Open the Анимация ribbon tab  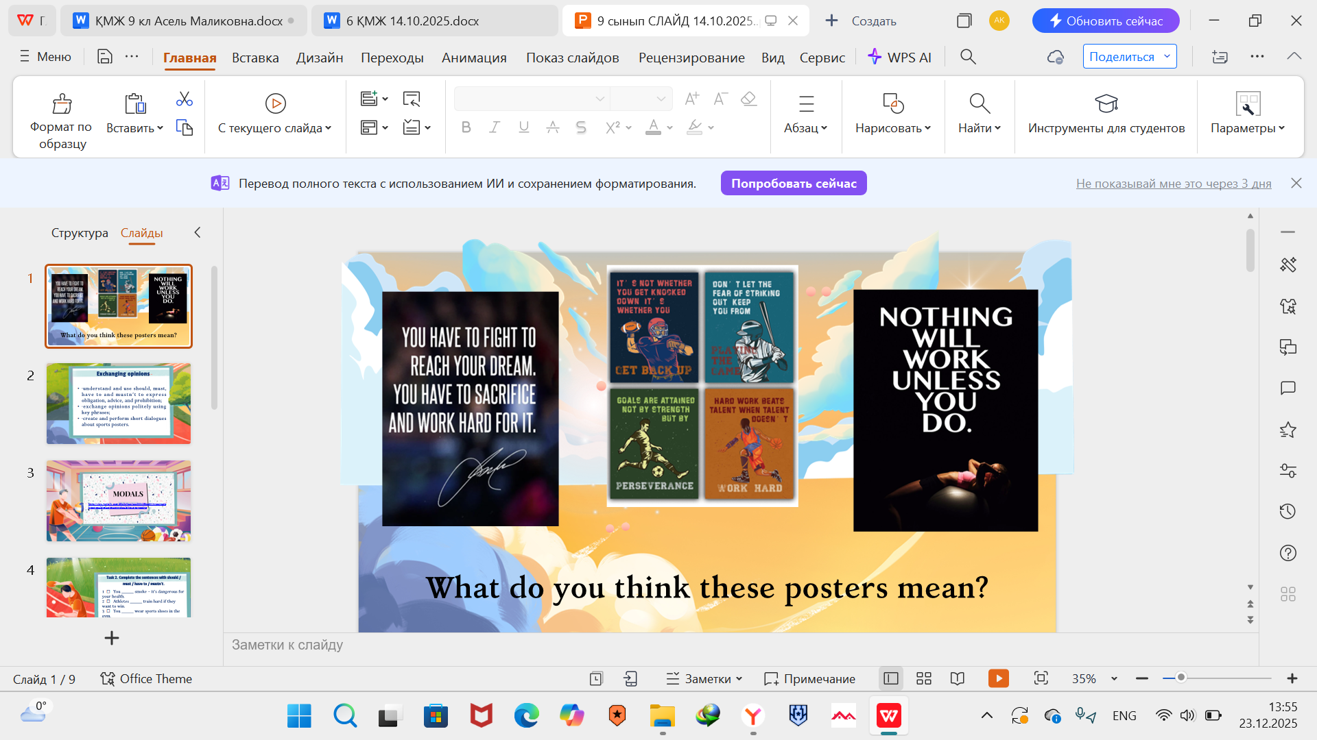tap(474, 58)
